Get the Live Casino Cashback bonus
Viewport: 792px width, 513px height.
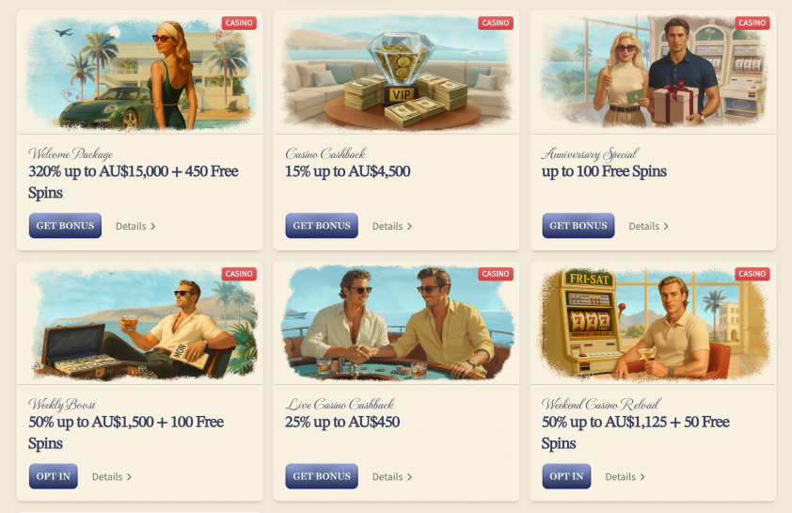click(x=322, y=476)
